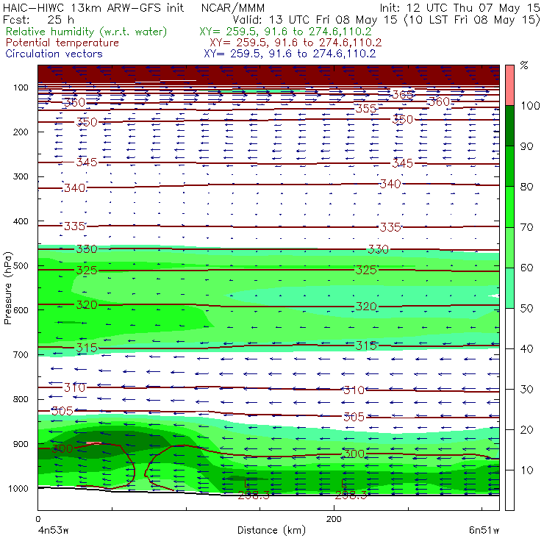This screenshot has height=544, width=544.
Task: Select the 'Distance (km)' axis title
Action: click(x=271, y=530)
